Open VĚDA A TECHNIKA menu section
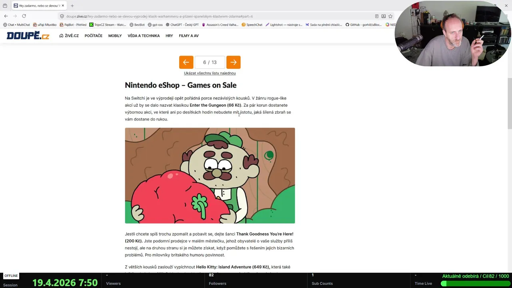The width and height of the screenshot is (512, 288). point(144,36)
